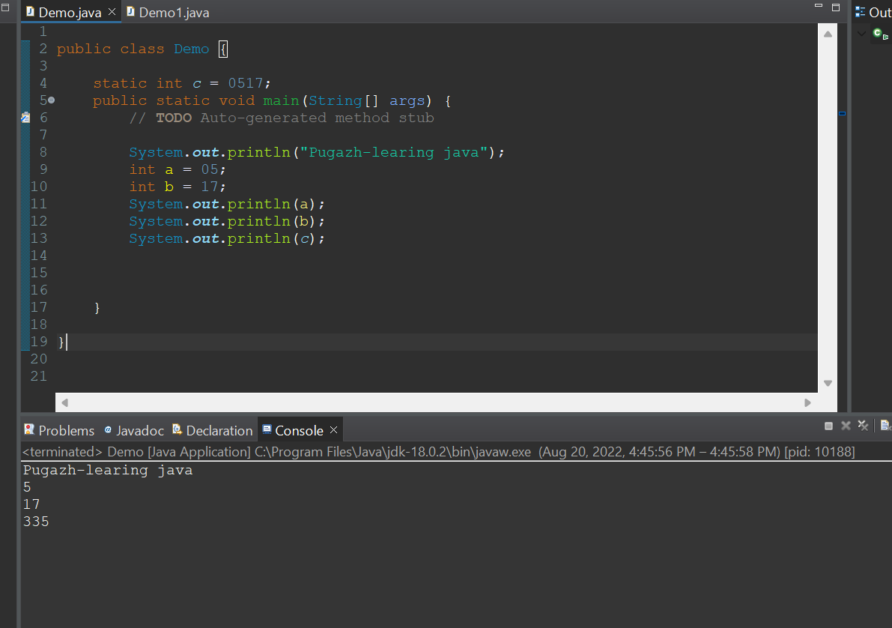Click the "Pugazh-learing java" string in line 8
The image size is (892, 628).
point(394,153)
